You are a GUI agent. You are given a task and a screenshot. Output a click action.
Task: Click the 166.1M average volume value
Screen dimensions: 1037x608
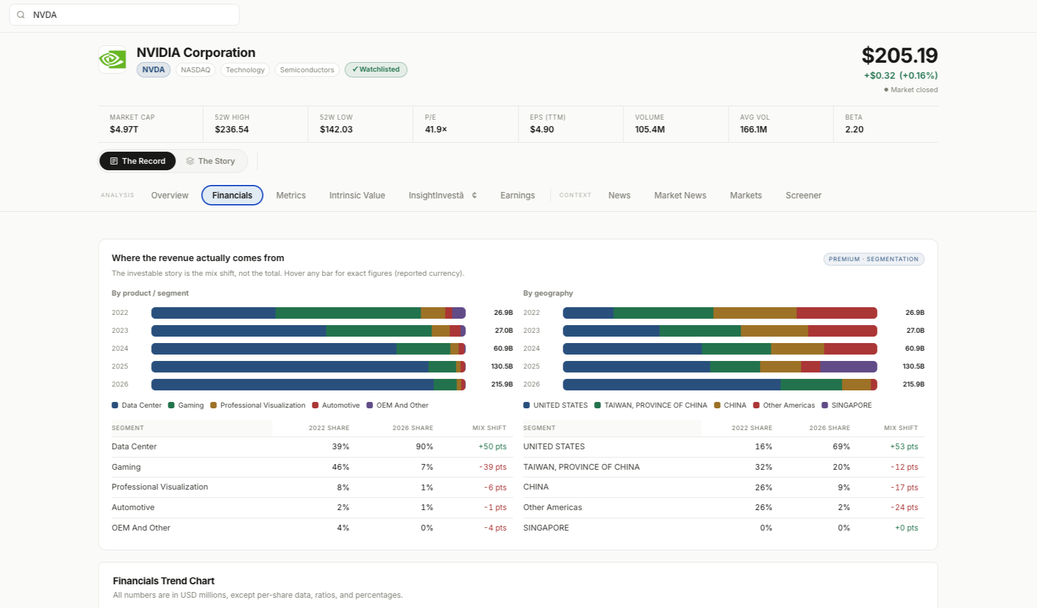[x=753, y=129]
